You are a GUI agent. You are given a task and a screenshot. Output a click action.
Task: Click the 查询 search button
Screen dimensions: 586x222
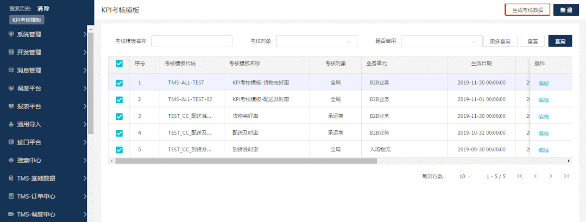(560, 41)
